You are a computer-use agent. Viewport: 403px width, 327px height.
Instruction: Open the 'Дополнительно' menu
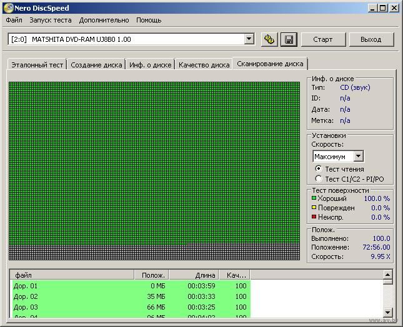coord(104,20)
